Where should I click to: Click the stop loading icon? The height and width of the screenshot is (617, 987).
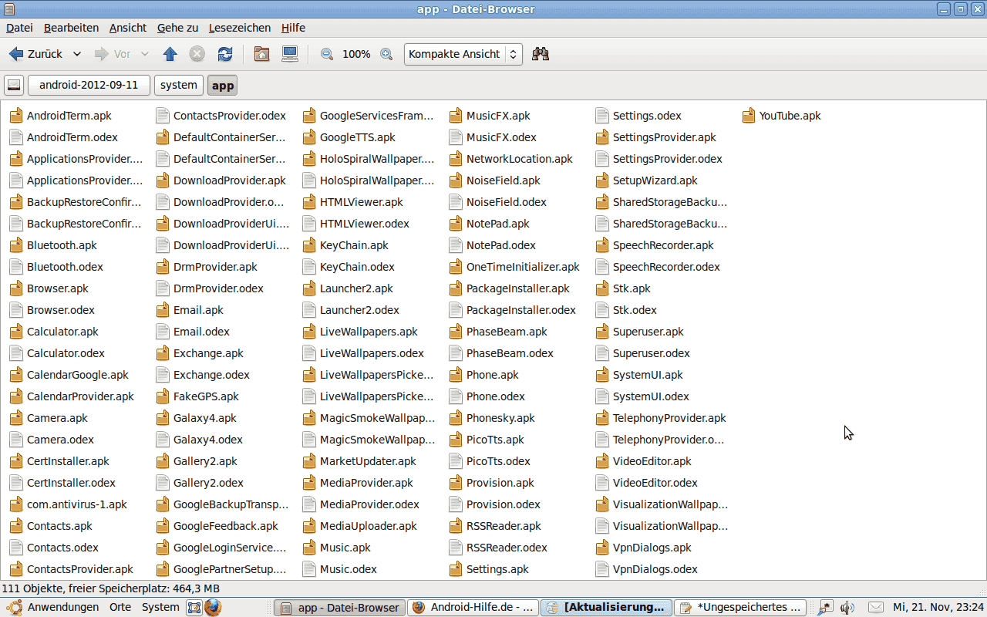[x=197, y=54]
